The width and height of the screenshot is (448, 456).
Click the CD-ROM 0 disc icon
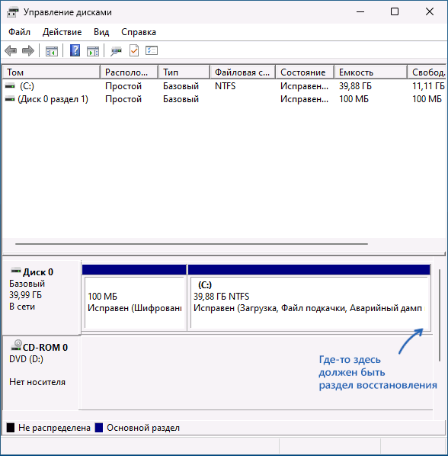pos(16,345)
